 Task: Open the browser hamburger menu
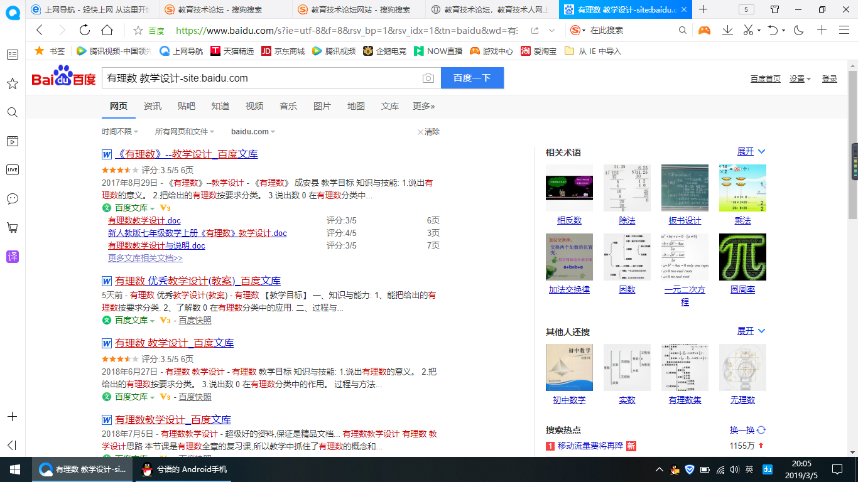(x=844, y=30)
